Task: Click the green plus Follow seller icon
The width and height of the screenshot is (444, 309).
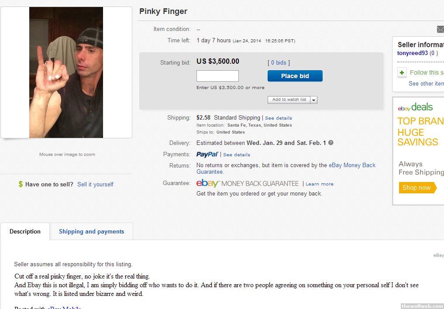Action: click(402, 73)
